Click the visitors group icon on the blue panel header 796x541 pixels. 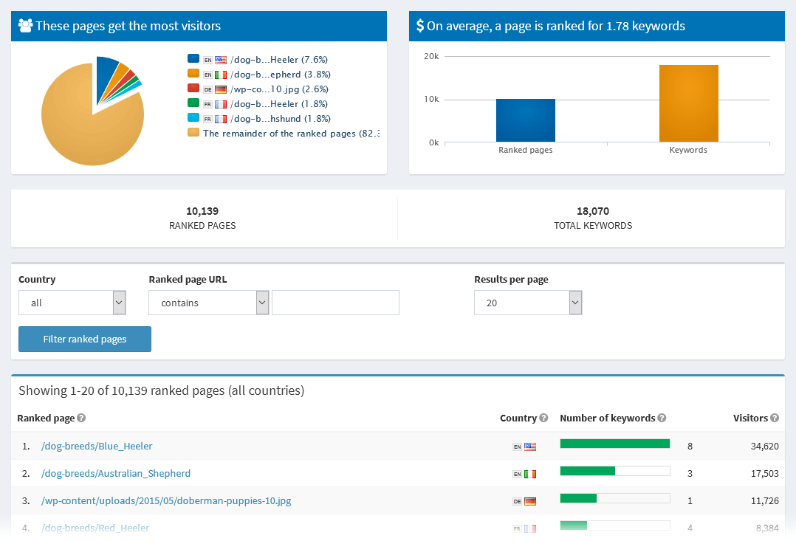(27, 25)
